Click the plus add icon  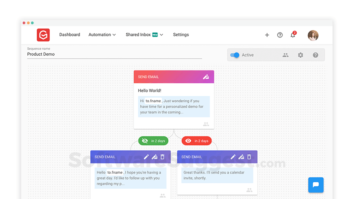[267, 35]
